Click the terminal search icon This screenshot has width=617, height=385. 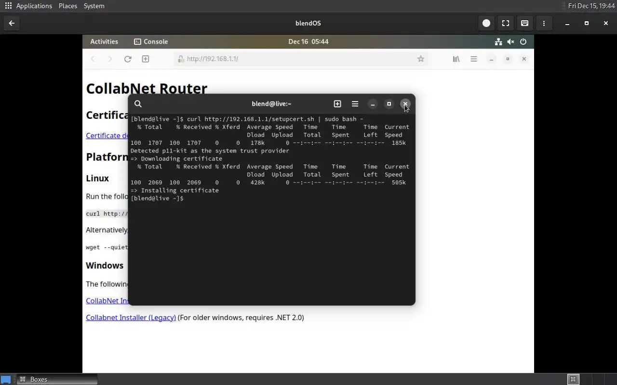[138, 104]
